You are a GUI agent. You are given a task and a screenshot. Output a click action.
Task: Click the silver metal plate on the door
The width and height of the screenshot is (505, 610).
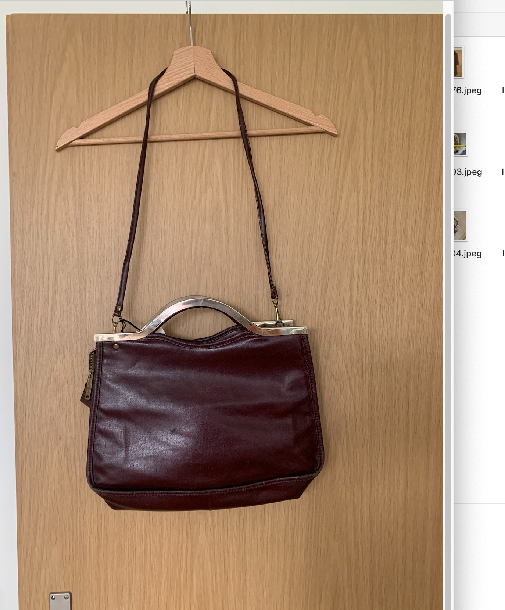tap(60, 601)
